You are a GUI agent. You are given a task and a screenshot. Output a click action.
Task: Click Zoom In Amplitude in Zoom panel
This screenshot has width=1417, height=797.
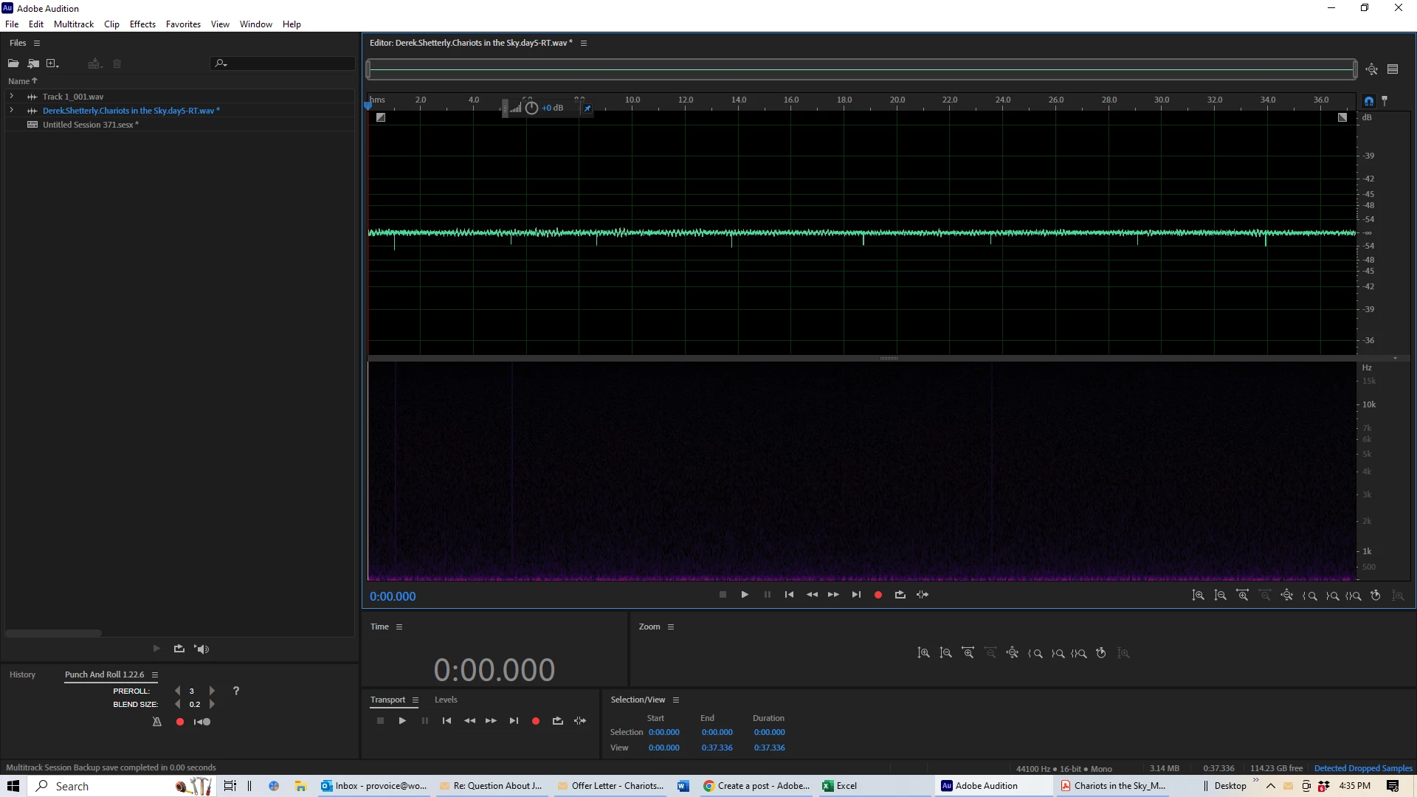point(923,653)
